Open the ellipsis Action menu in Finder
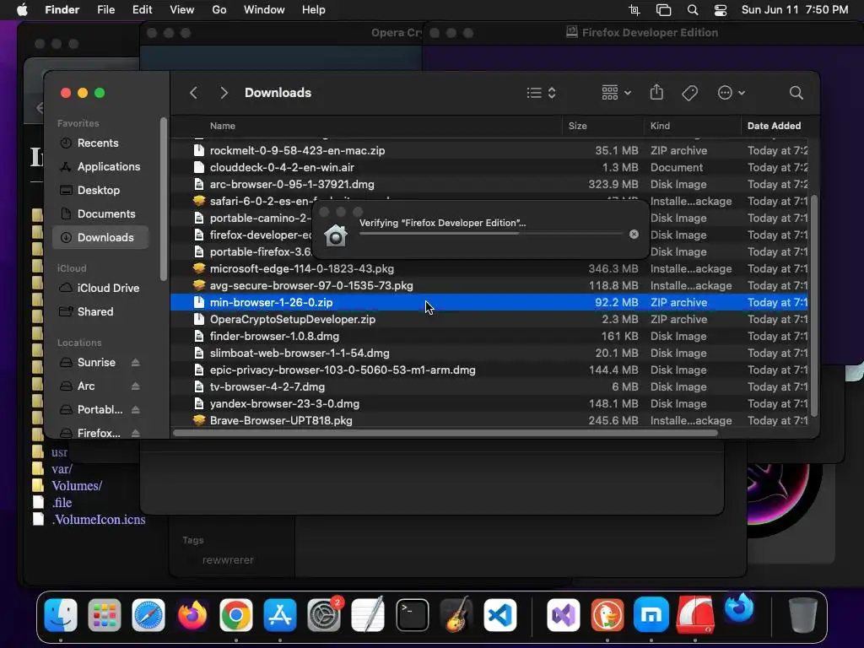 click(732, 93)
